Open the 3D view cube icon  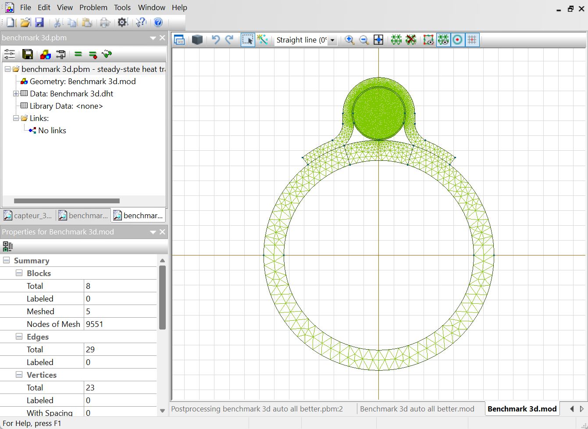[197, 40]
